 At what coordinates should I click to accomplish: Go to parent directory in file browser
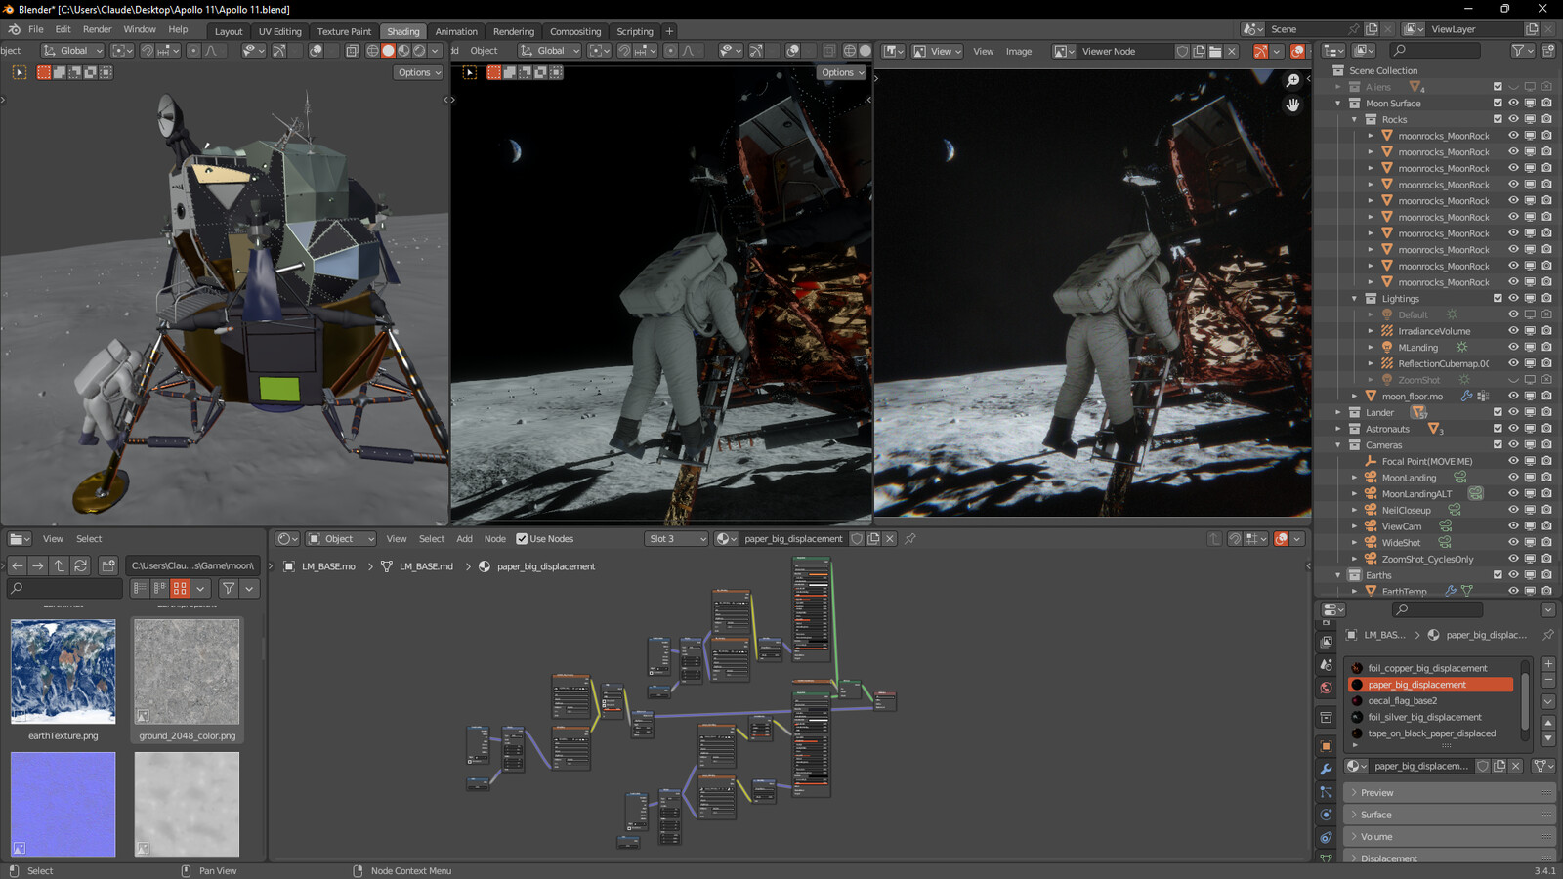click(59, 565)
